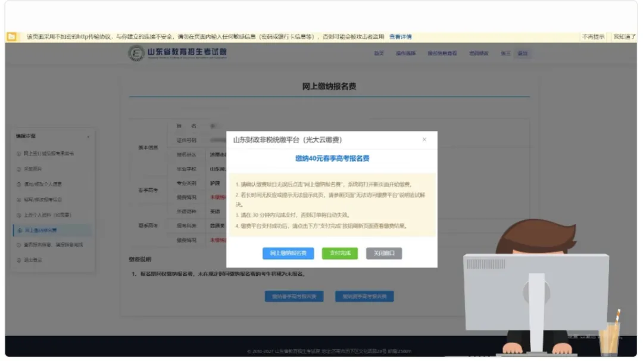Select highlighted step 6 网上缴纳报名费
This screenshot has height=361, width=643.
pyautogui.click(x=52, y=230)
